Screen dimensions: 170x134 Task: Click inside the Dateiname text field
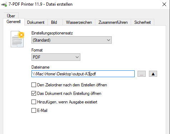tap(83, 74)
